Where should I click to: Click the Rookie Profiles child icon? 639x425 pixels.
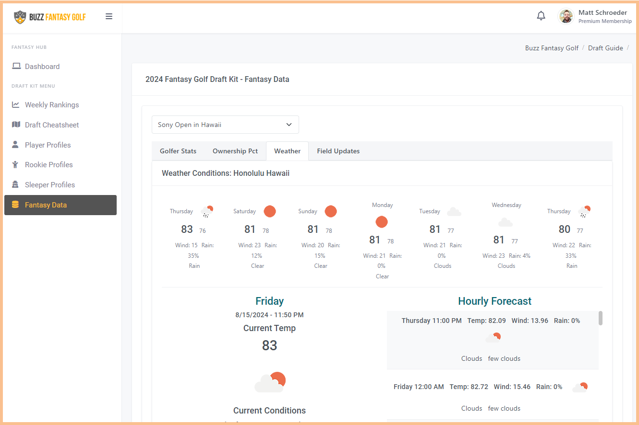pos(15,164)
